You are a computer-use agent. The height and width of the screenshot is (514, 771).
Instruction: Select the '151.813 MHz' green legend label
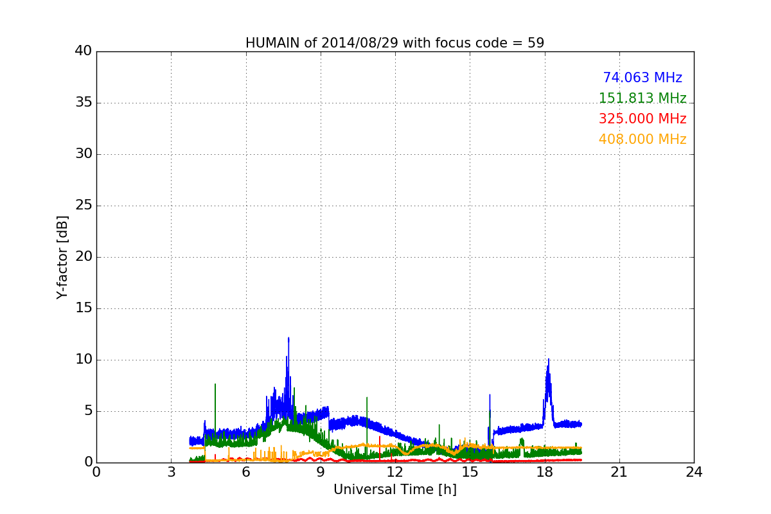click(x=642, y=98)
